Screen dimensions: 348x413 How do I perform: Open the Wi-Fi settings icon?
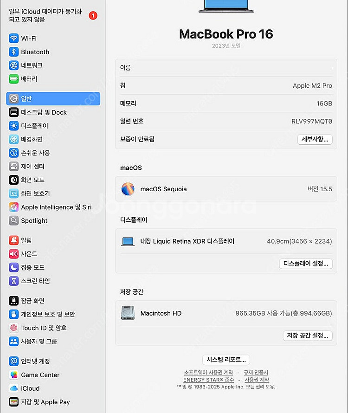(x=14, y=38)
